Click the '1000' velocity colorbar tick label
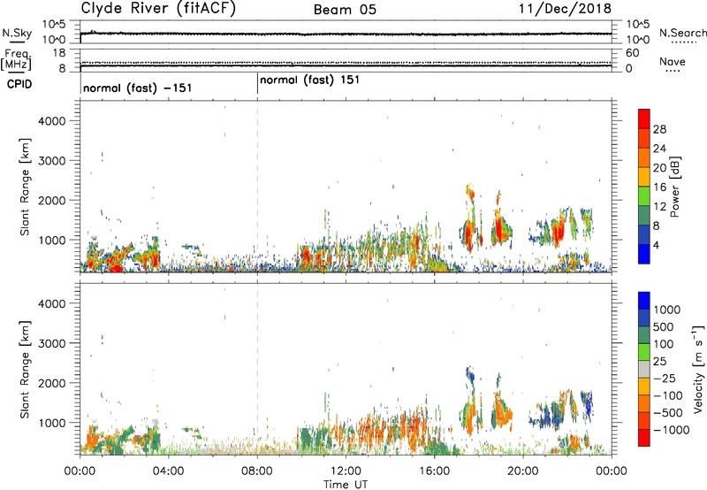The height and width of the screenshot is (490, 707). (667, 310)
